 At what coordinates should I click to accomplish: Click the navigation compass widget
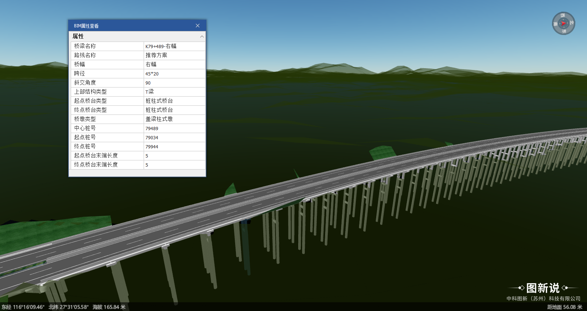[x=563, y=23]
